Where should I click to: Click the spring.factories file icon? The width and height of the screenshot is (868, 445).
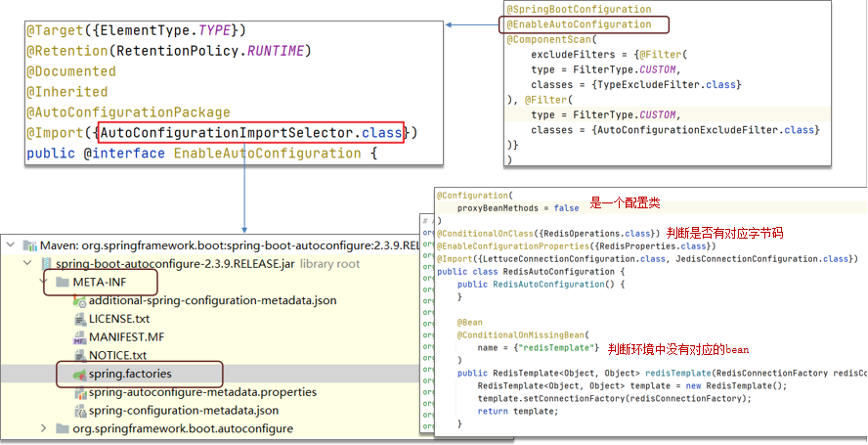pyautogui.click(x=80, y=374)
